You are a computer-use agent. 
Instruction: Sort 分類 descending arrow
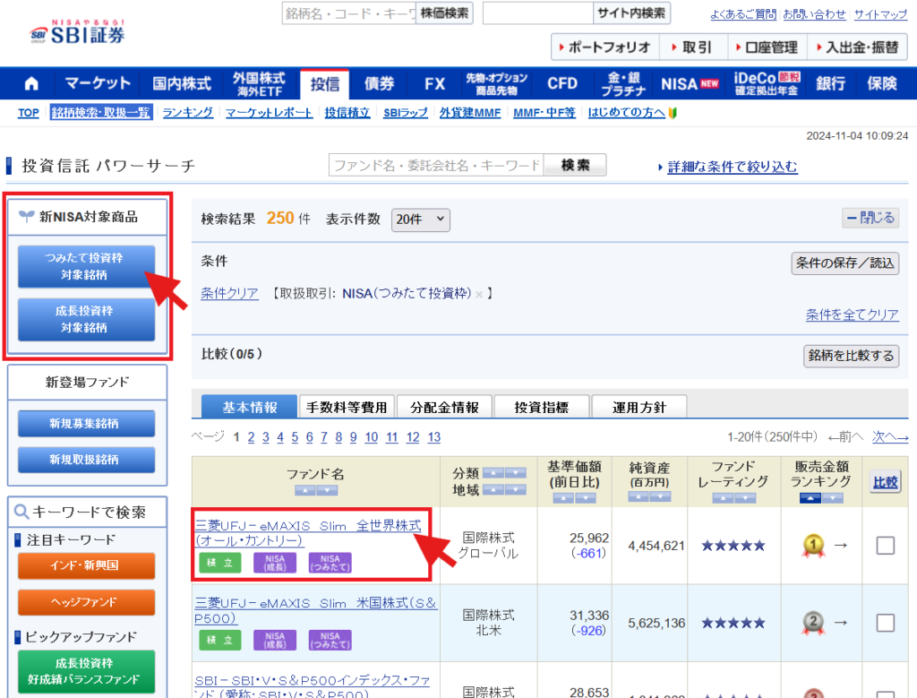point(515,473)
